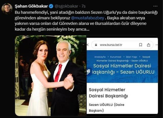Image resolution: width=163 pixels, height=118 pixels.
Task: Open the wedding dance photo
Action: point(50,76)
